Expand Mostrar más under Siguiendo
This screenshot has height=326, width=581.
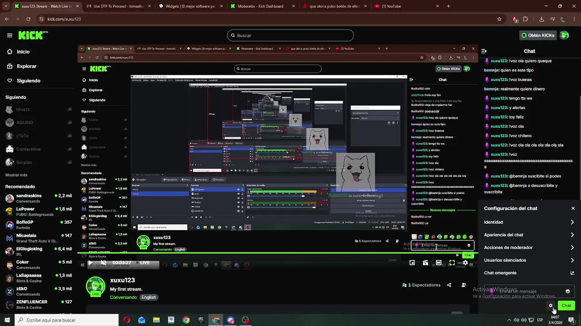[x=16, y=175]
